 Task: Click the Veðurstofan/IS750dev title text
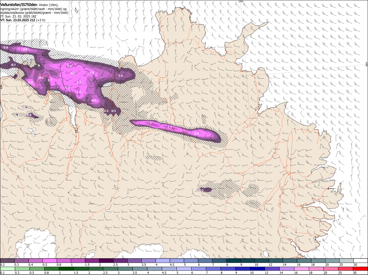19,5
